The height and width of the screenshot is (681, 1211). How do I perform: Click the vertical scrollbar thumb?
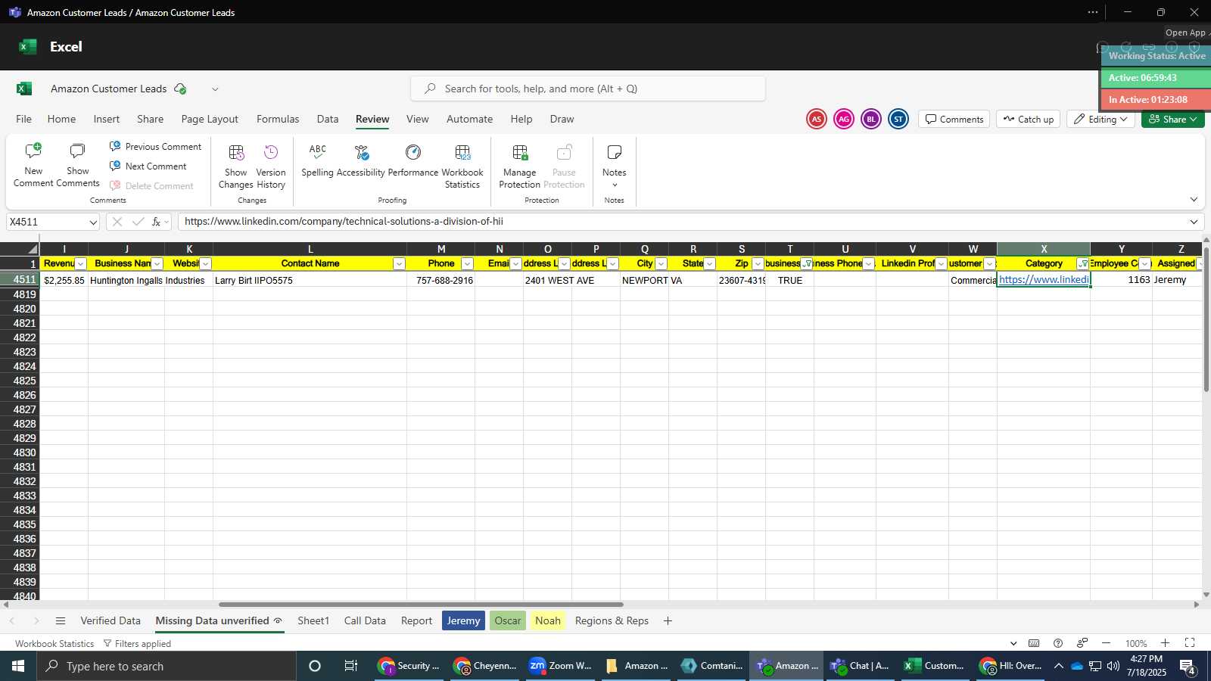pos(1206,319)
